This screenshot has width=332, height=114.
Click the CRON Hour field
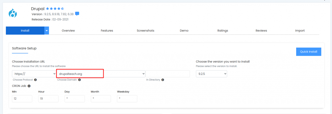pos(48,99)
